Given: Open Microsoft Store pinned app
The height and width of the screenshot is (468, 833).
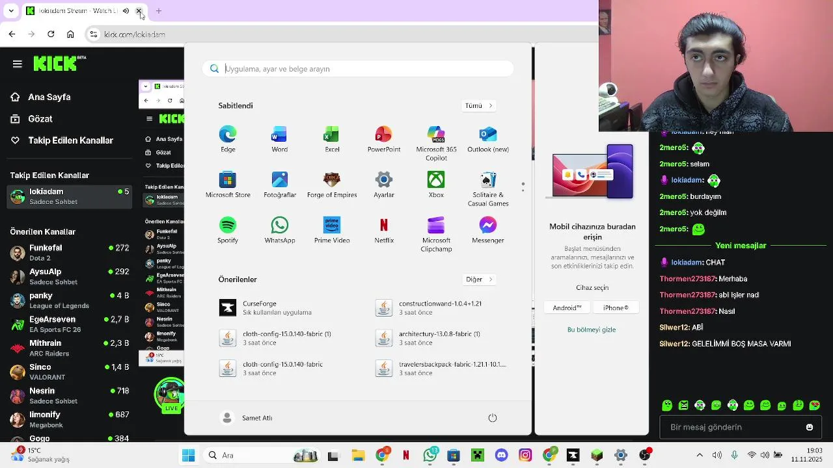Looking at the screenshot, I should 228,185.
